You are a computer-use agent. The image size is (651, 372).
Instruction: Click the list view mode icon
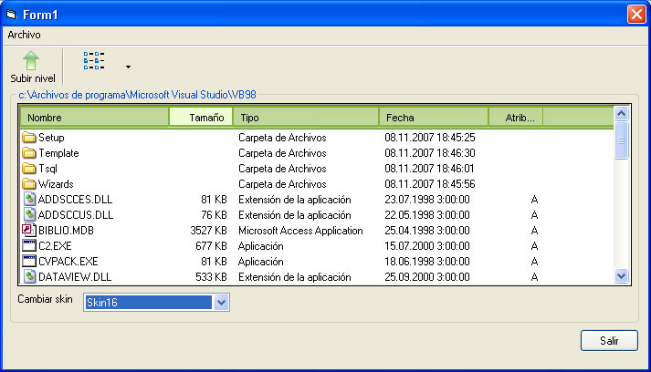[x=94, y=61]
